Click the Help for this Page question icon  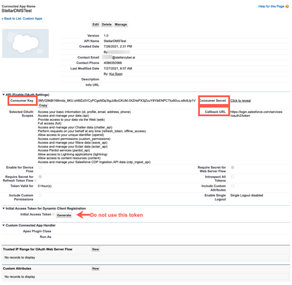(x=287, y=6)
